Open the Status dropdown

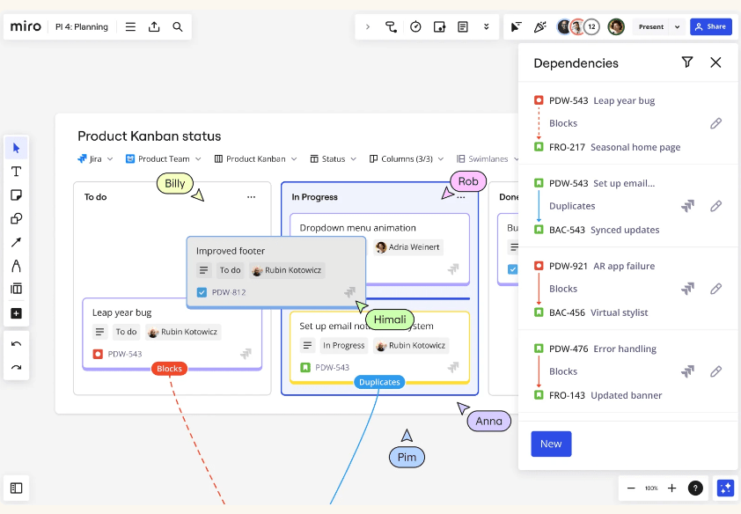[334, 159]
